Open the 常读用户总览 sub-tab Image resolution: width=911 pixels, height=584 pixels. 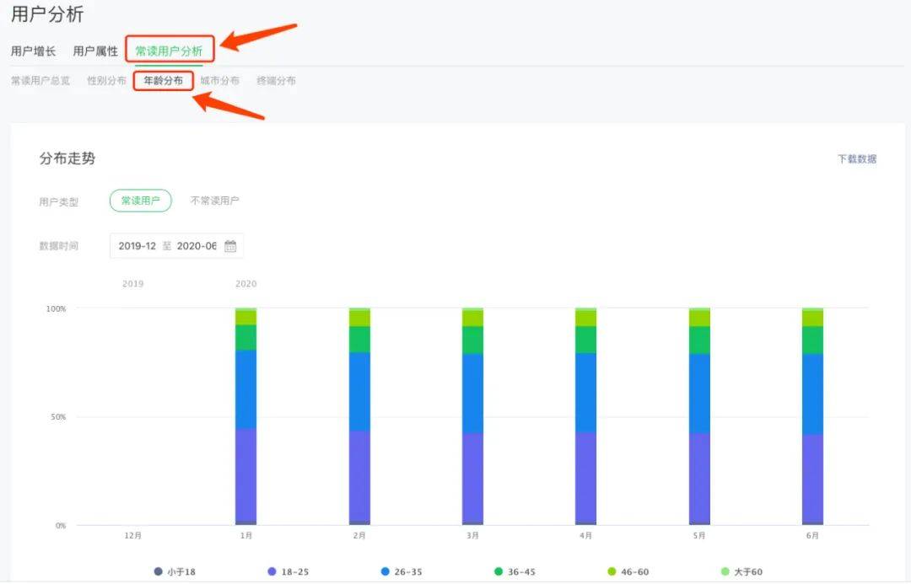click(x=40, y=81)
